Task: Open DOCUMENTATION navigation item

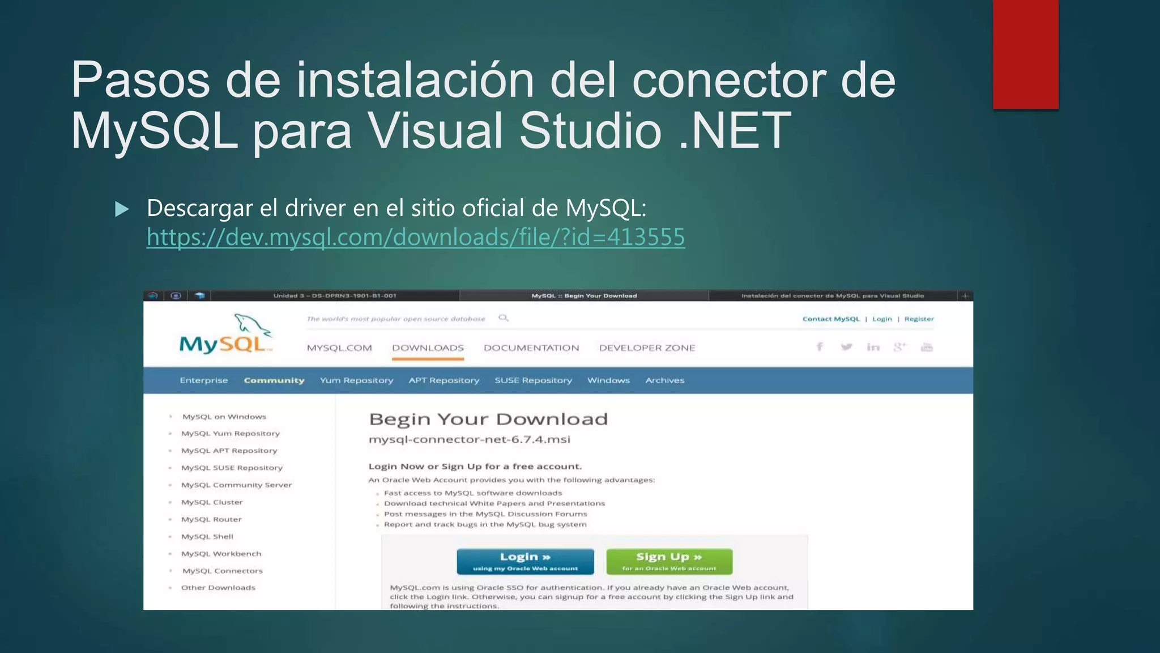Action: [x=531, y=347]
